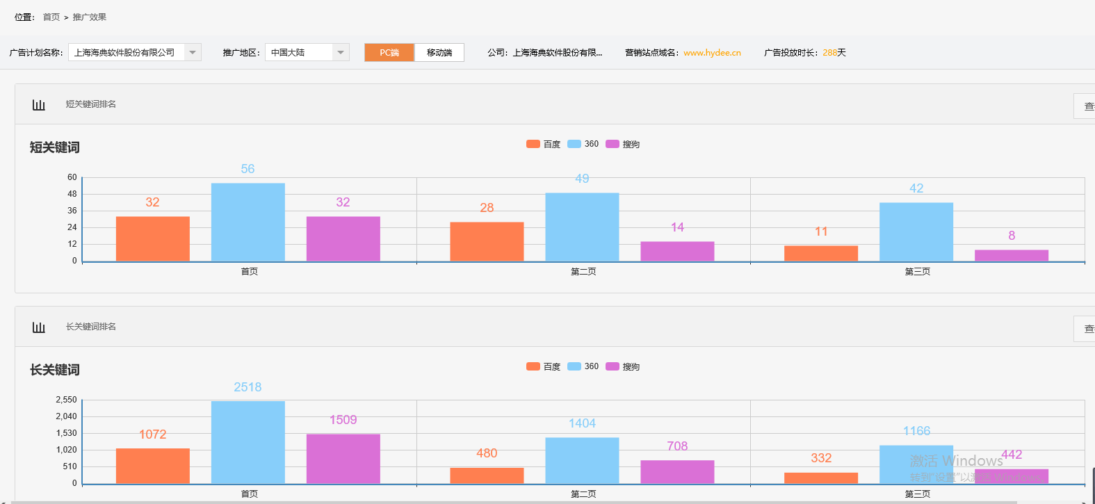Viewport: 1095px width, 504px height.
Task: Select the 上海海典软件股份有限公司 plan combo box
Action: click(126, 53)
